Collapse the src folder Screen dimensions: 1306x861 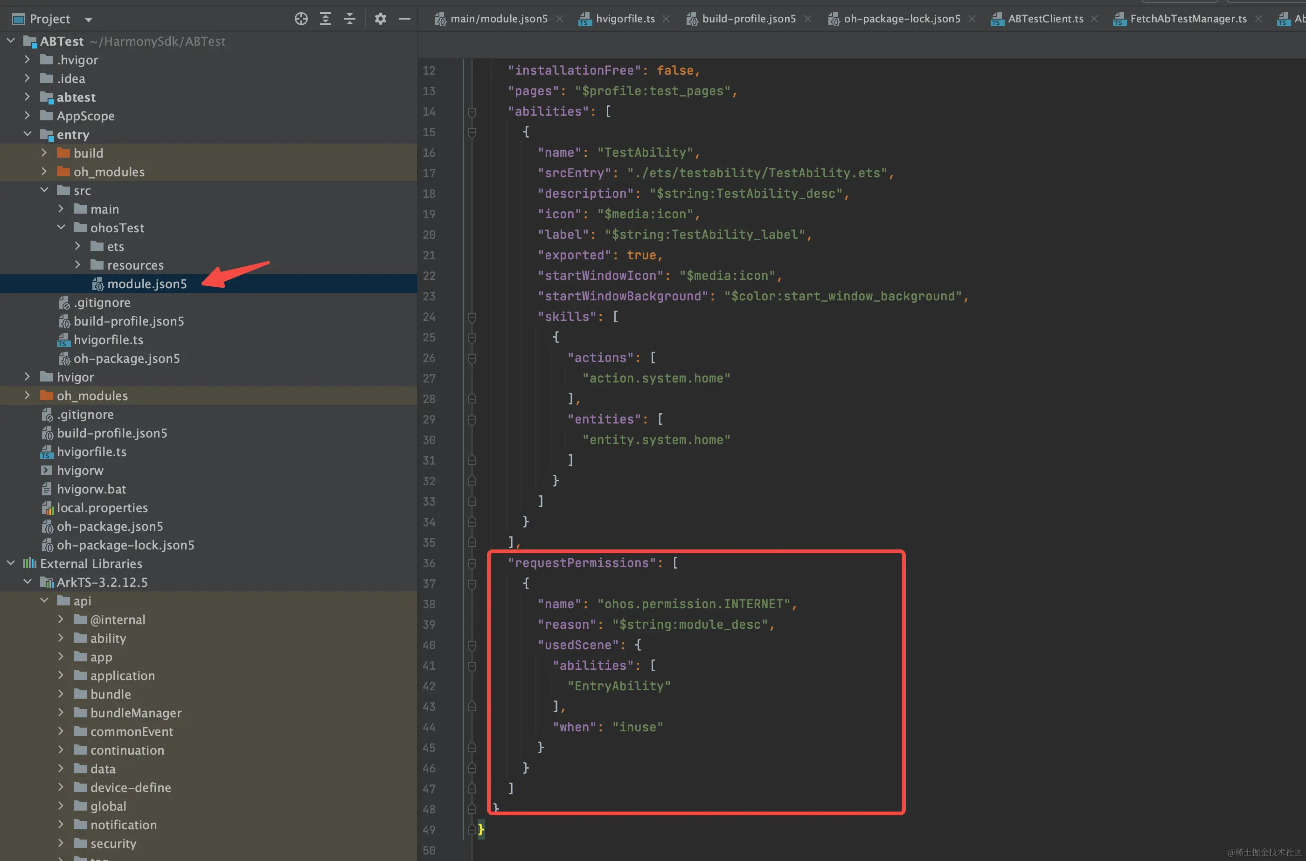44,190
